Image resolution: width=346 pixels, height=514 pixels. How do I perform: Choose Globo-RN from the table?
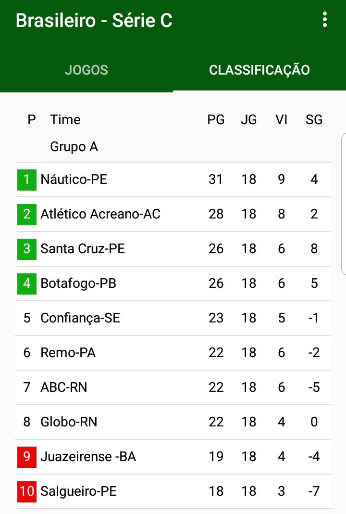tap(69, 422)
